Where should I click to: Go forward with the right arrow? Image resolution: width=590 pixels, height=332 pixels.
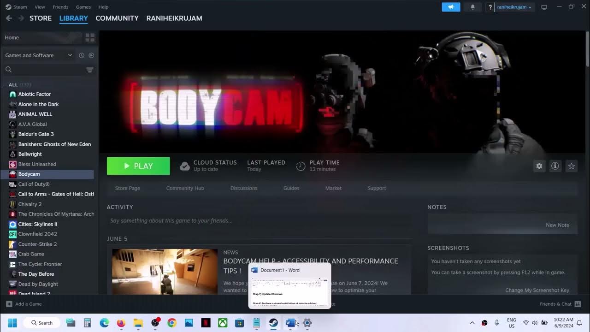(x=21, y=18)
